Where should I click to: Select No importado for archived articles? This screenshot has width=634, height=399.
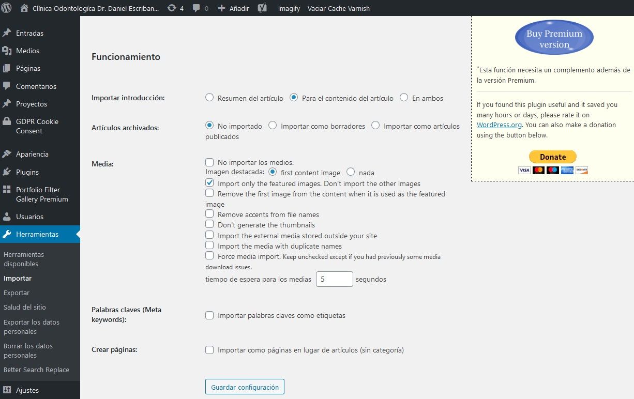[209, 126]
